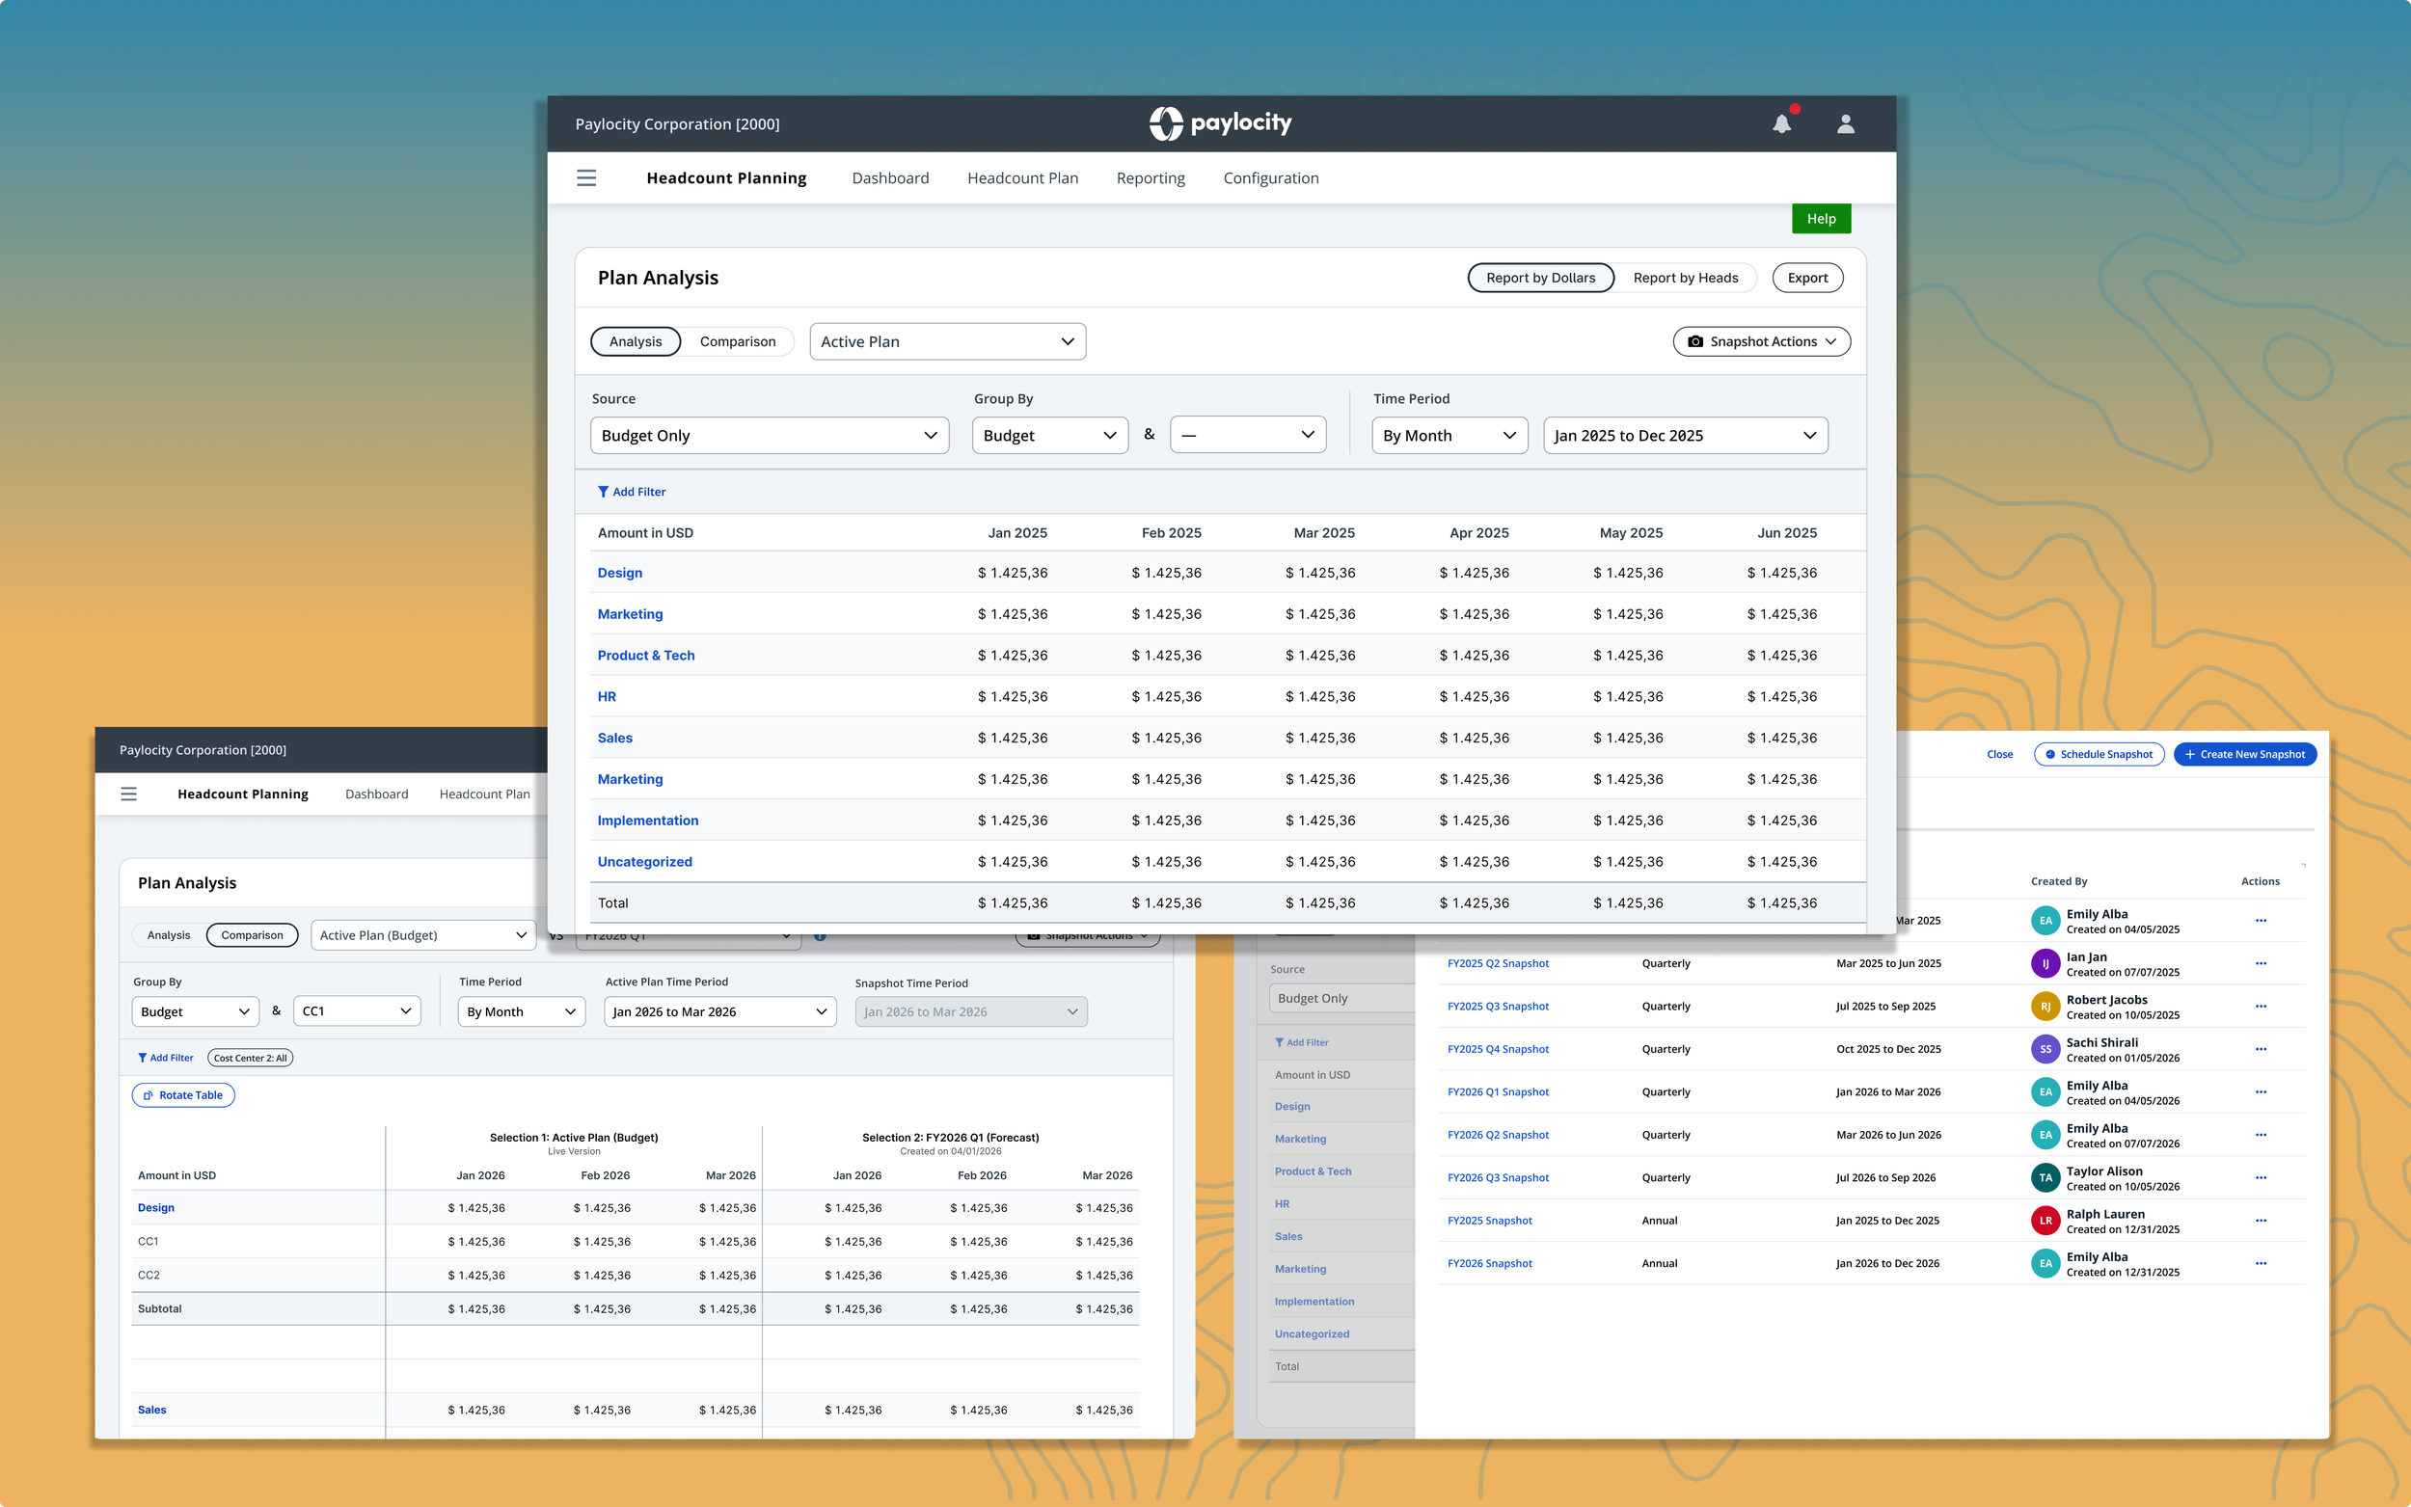Expand the Source Budget Only dropdown
The image size is (2411, 1507).
coord(770,436)
